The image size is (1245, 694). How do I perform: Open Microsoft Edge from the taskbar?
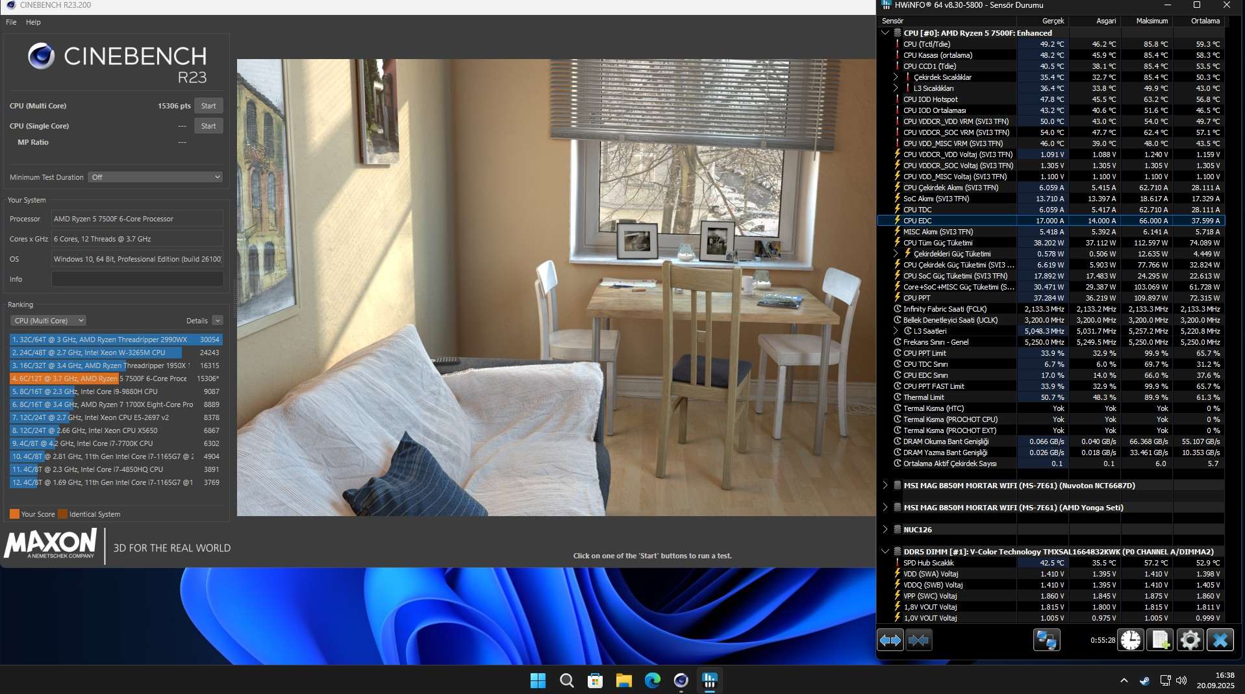(652, 680)
